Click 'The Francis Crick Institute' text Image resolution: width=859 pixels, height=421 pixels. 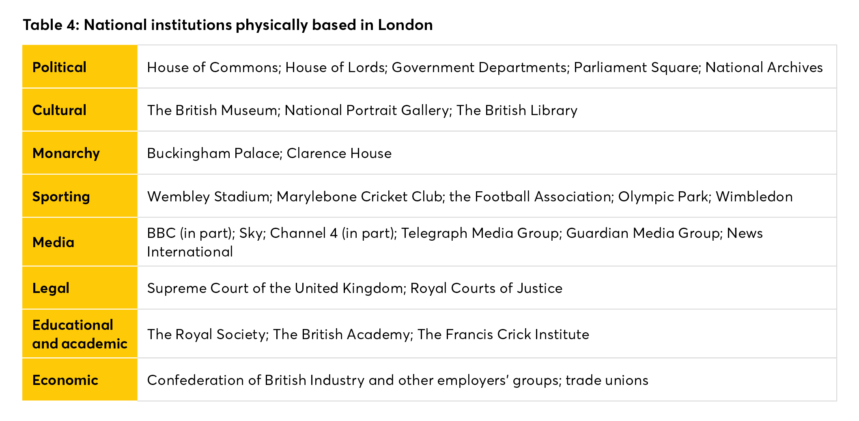[x=503, y=334]
